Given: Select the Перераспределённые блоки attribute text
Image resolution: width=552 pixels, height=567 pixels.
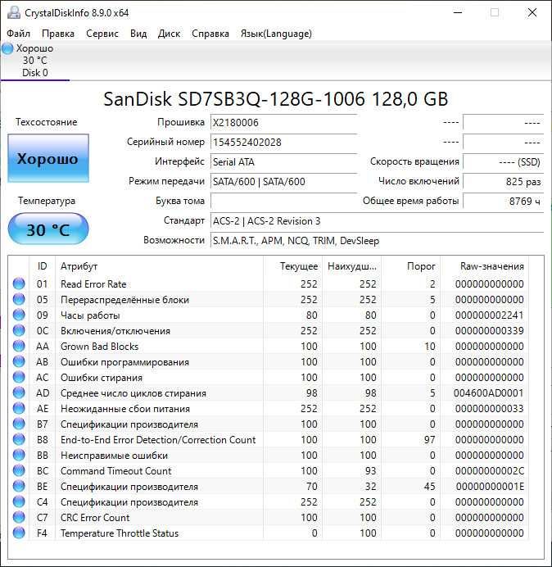Looking at the screenshot, I should click(x=124, y=300).
